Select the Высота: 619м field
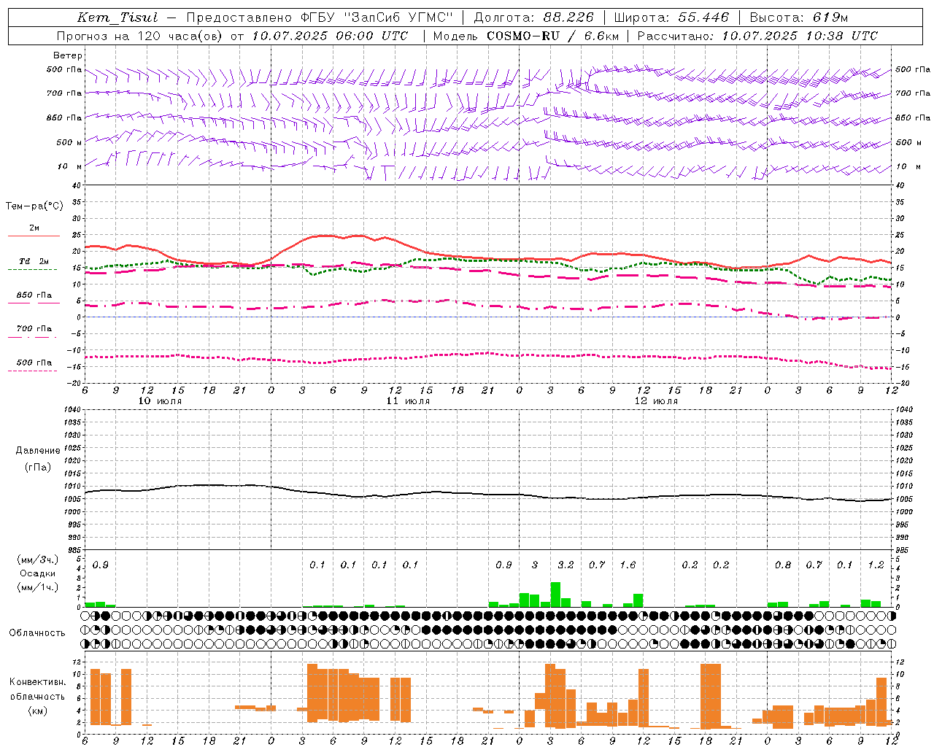Image resolution: width=934 pixels, height=747 pixels. (x=799, y=18)
